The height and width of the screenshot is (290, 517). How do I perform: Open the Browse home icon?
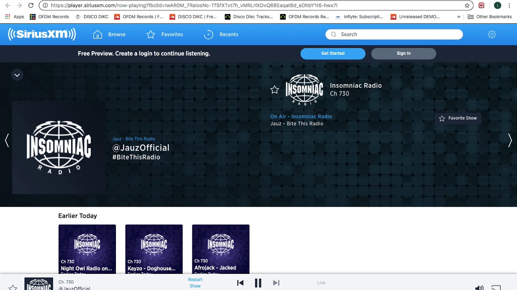[x=98, y=34]
